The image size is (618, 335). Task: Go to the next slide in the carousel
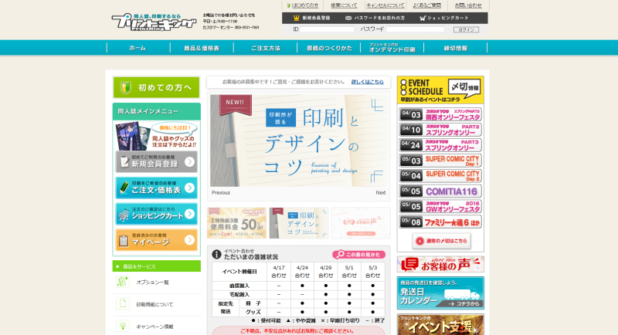[381, 193]
